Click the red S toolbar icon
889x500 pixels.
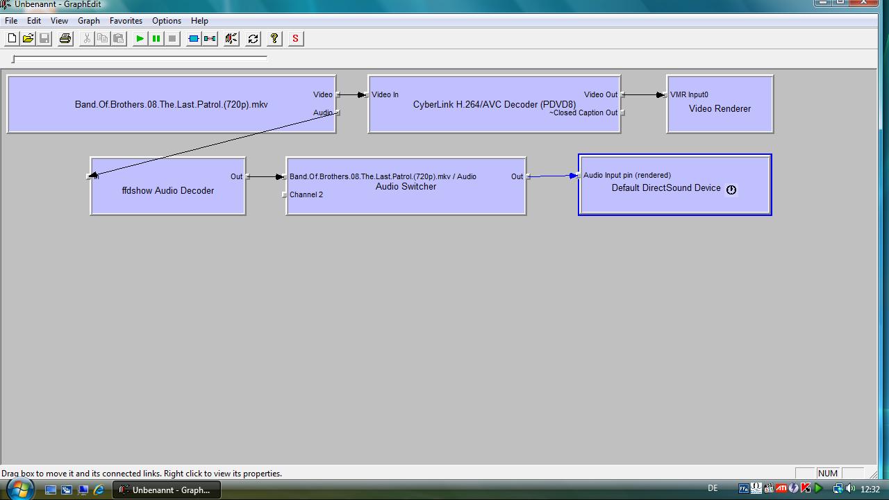click(295, 39)
